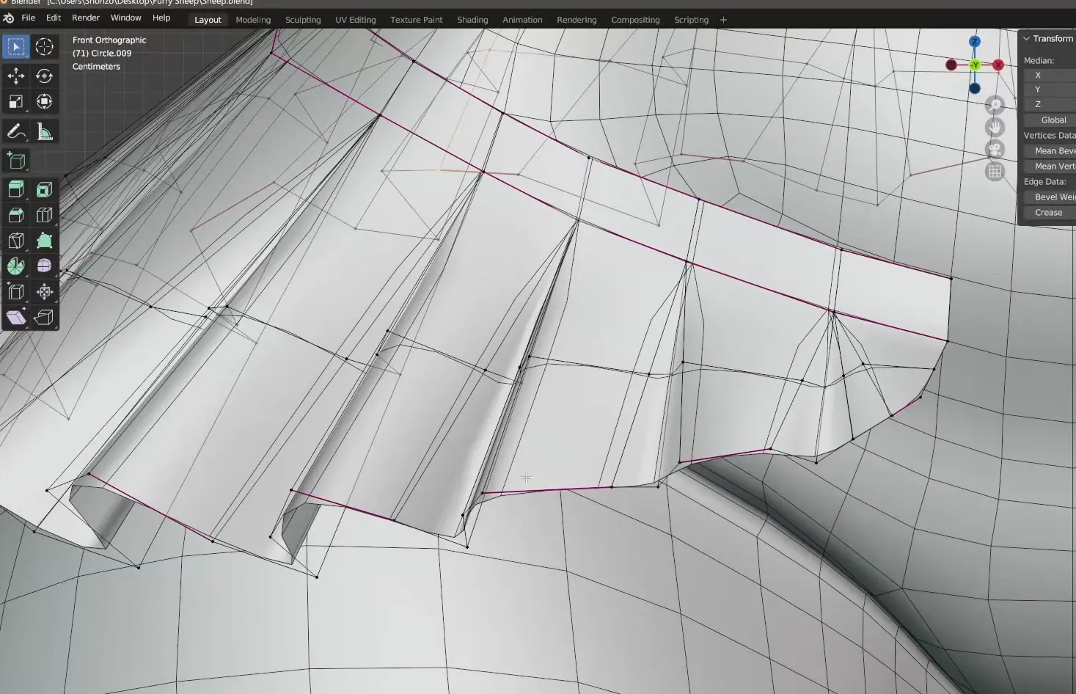Select the Measure tool
The width and height of the screenshot is (1076, 694).
(x=44, y=132)
